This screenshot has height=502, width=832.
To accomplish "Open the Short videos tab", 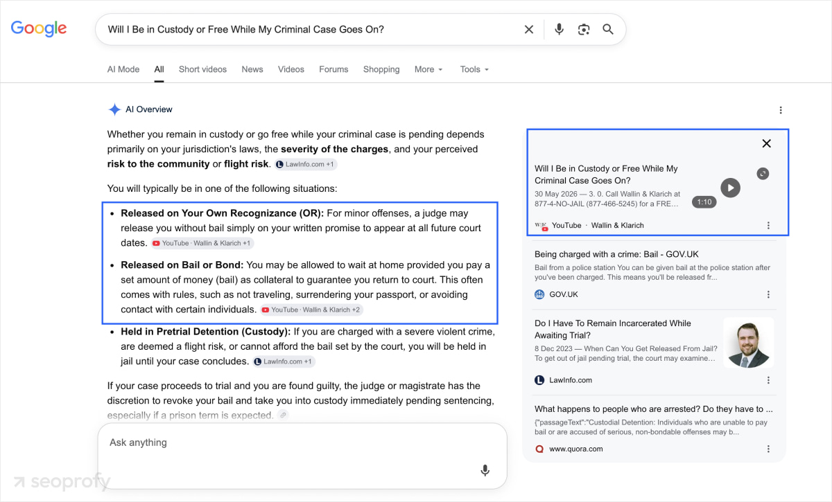I will 202,69.
